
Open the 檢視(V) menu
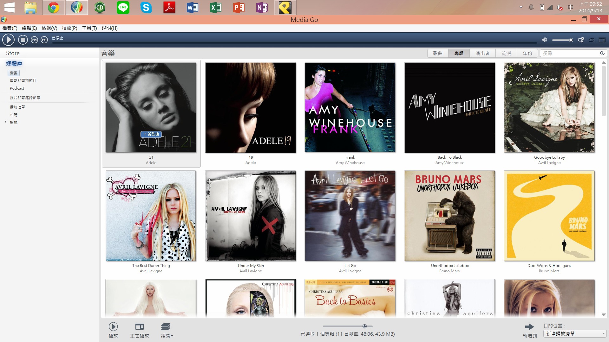[x=49, y=28]
